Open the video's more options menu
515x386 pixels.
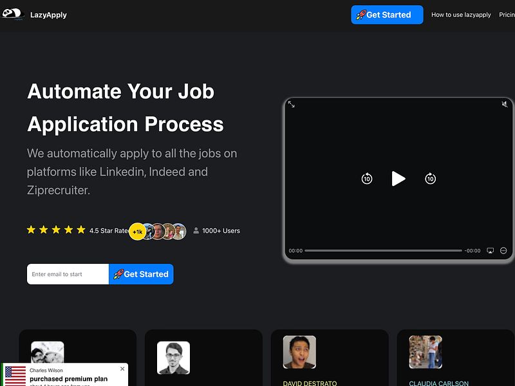tap(504, 250)
